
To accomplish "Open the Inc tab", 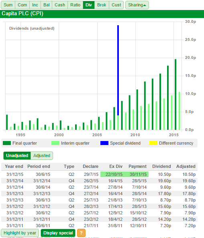I will [x=35, y=5].
